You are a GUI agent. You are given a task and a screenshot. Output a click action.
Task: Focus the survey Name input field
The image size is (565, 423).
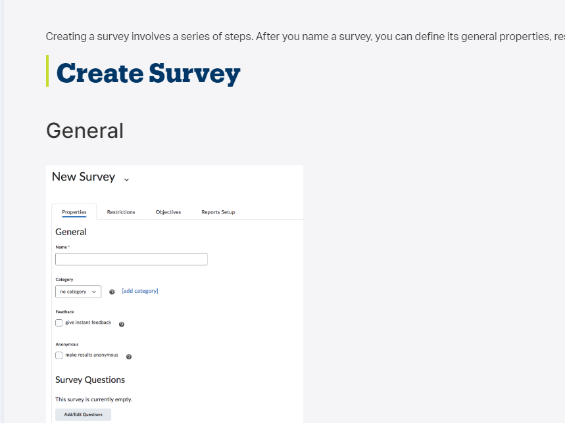pyautogui.click(x=132, y=259)
